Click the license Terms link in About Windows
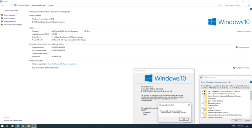 pos(143,110)
